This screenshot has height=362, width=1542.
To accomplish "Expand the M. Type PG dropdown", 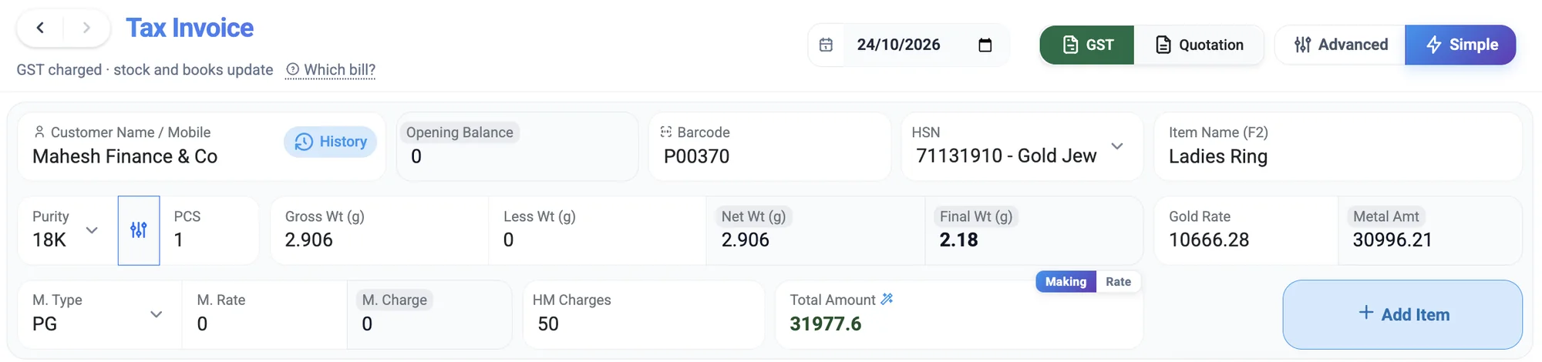I will click(156, 314).
